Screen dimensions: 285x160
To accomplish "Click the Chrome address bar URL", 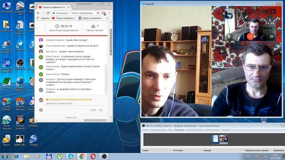I will (82, 13).
